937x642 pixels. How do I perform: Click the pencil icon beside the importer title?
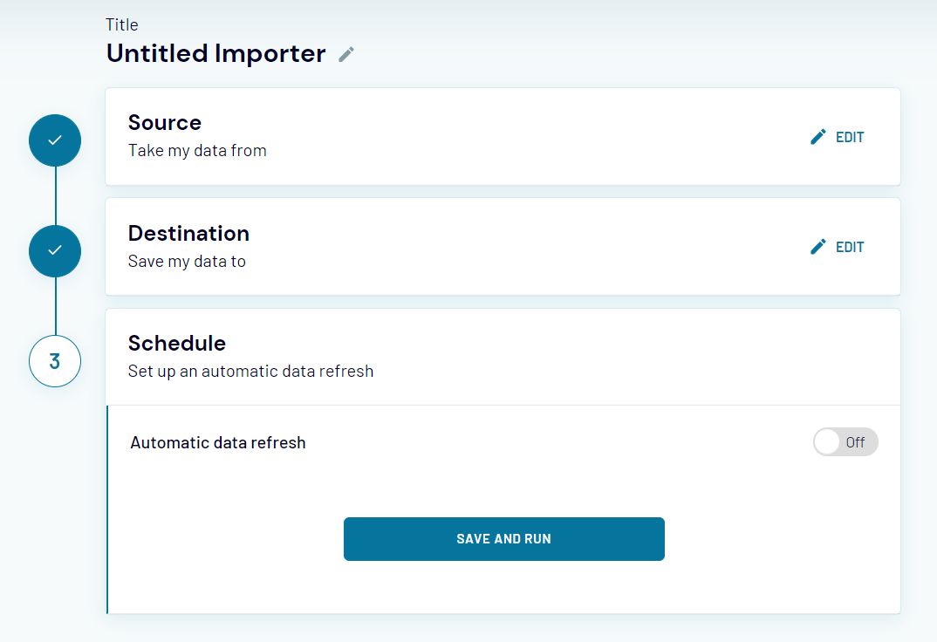(345, 54)
